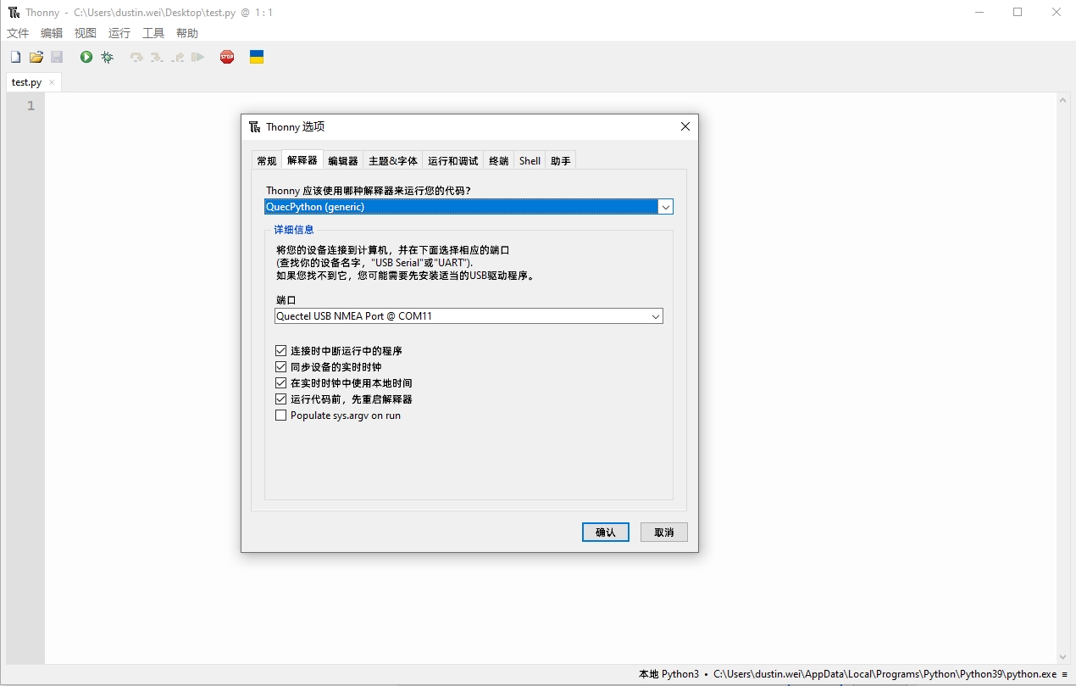Enable Populate sys.argv on run checkbox
The image size is (1076, 686).
coord(281,415)
